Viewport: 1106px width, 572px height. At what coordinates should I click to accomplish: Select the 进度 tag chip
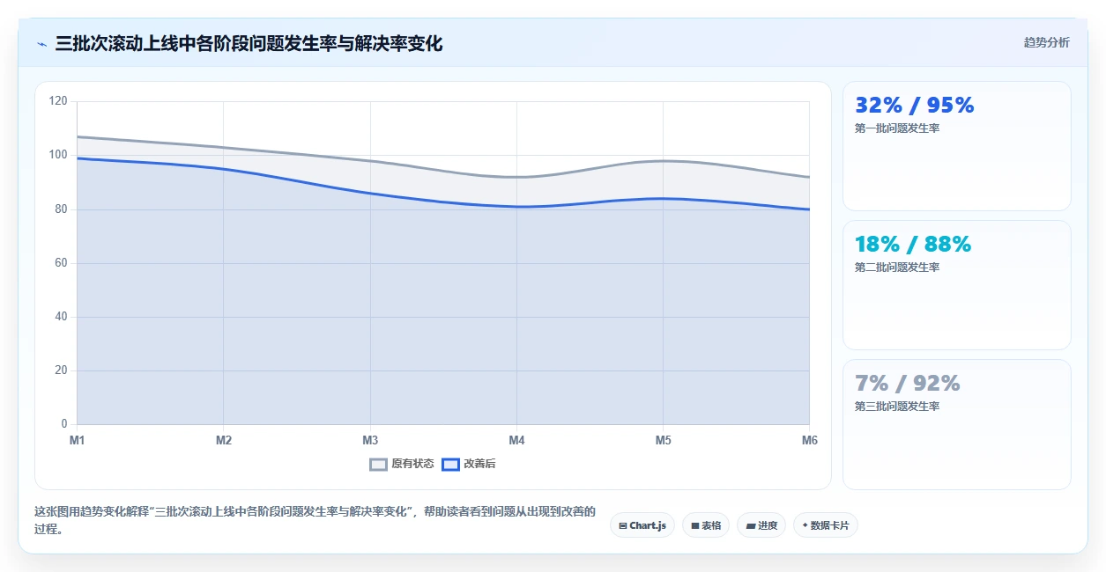pos(761,525)
